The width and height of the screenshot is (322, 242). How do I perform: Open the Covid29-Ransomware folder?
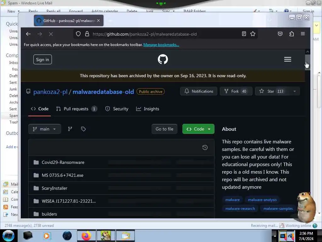[x=63, y=162]
